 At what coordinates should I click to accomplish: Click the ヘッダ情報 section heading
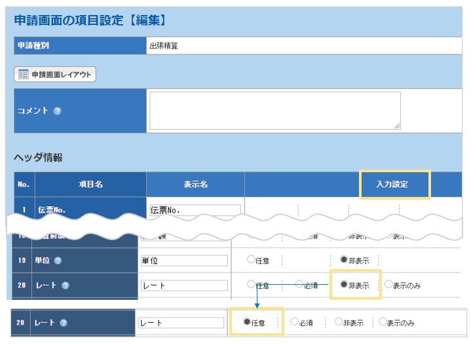[38, 157]
